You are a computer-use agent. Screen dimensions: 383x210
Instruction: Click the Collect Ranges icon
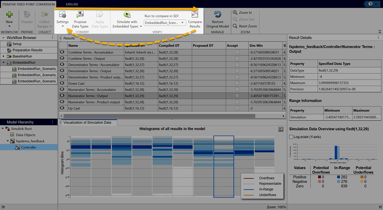coord(44,15)
